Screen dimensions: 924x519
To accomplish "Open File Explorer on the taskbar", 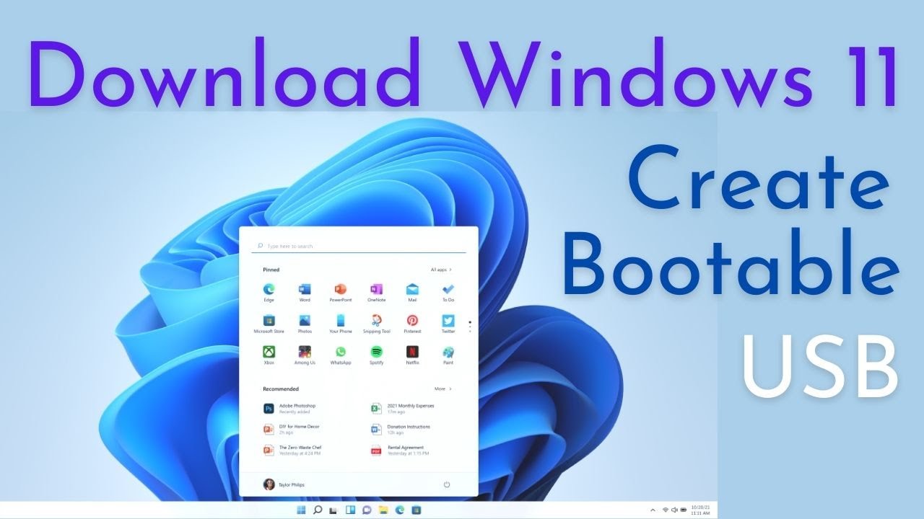I will pos(384,510).
